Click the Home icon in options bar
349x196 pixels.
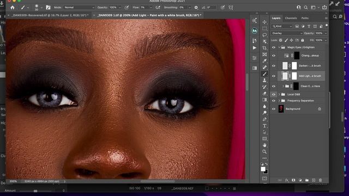pyautogui.click(x=13, y=8)
